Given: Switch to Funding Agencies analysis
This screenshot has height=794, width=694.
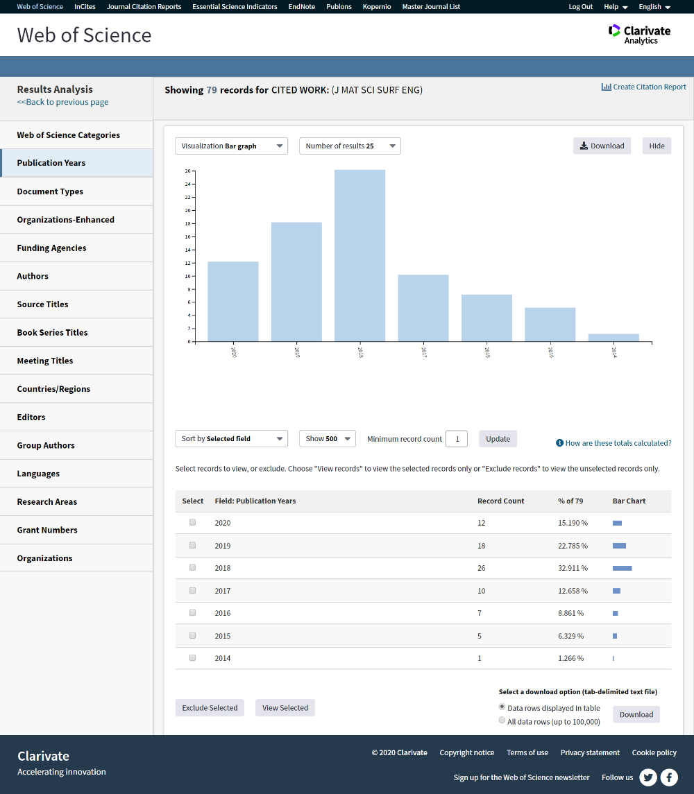Looking at the screenshot, I should coord(76,248).
